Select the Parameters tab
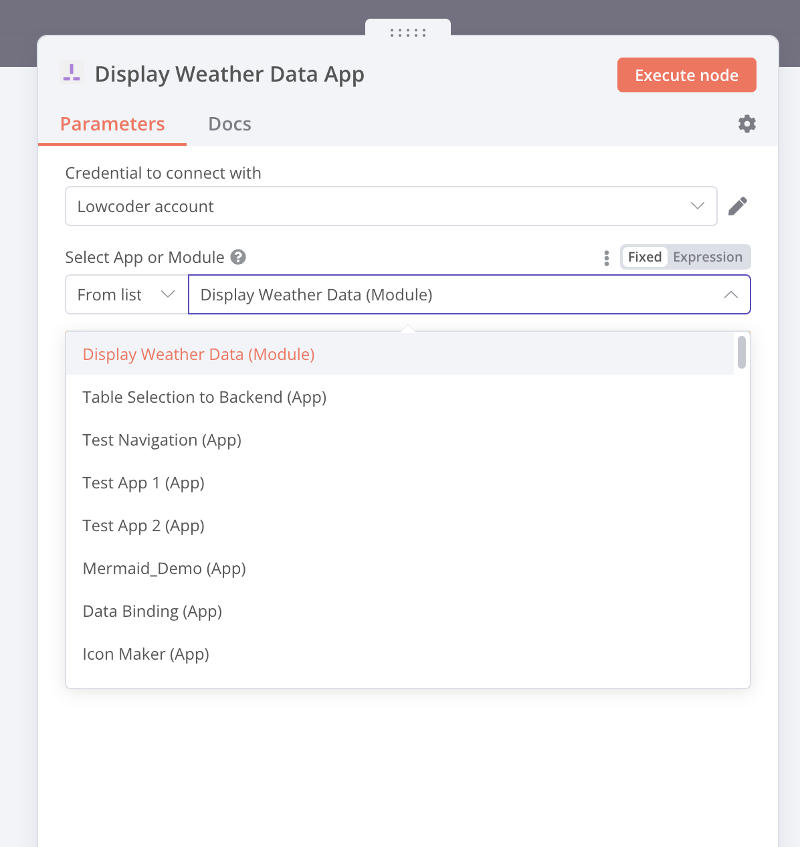This screenshot has height=847, width=800. (112, 124)
